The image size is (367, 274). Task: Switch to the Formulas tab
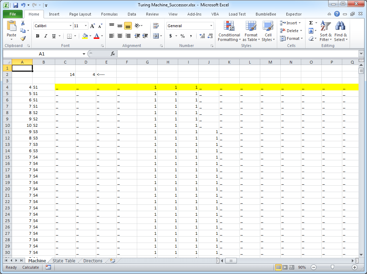coord(109,14)
